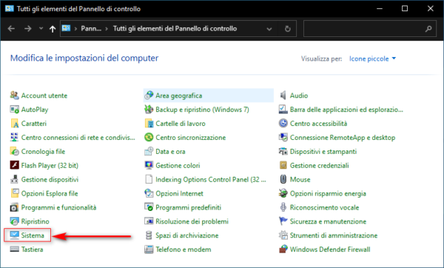Viewport: 444px width, 268px height.
Task: Click the Cronologia file icon
Action: pos(14,151)
